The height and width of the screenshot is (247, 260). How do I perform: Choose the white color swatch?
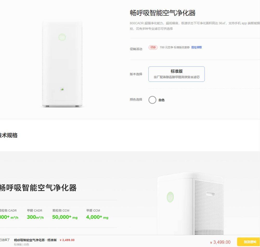coord(152,100)
